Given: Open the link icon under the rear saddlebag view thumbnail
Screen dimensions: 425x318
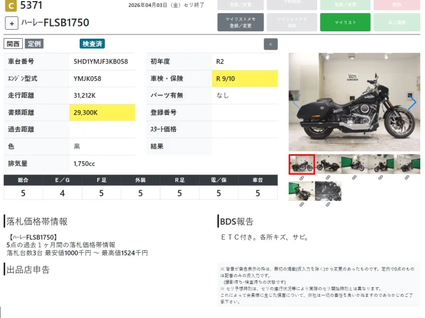Looking at the screenshot, I should pos(302,205).
